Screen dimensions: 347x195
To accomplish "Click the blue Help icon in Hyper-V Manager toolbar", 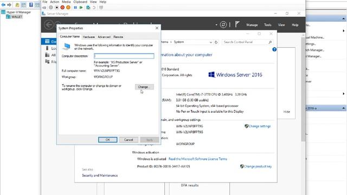I will point(31,4).
